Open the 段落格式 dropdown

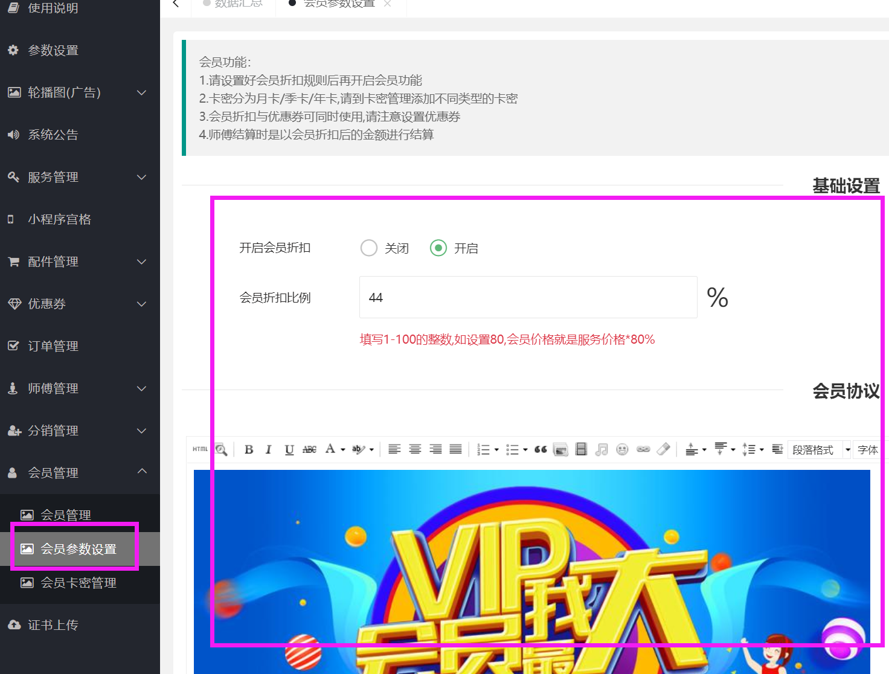tap(819, 450)
